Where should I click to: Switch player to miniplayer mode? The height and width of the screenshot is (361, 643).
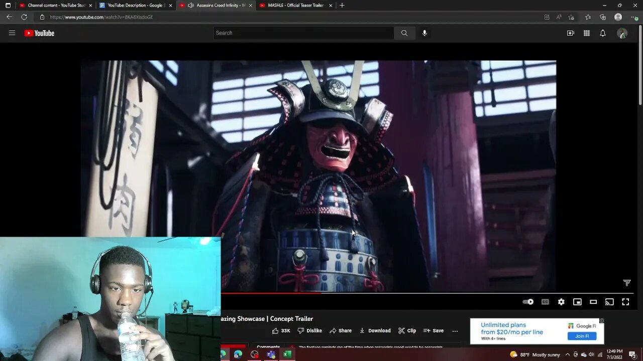(577, 302)
